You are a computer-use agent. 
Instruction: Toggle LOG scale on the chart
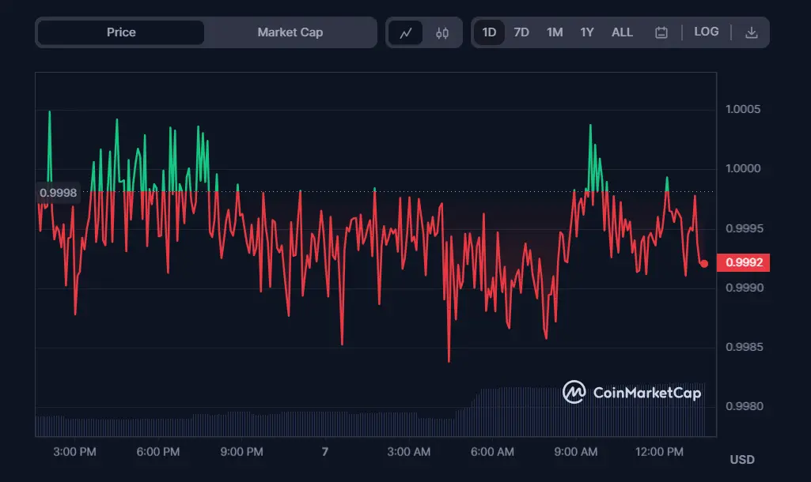click(707, 32)
